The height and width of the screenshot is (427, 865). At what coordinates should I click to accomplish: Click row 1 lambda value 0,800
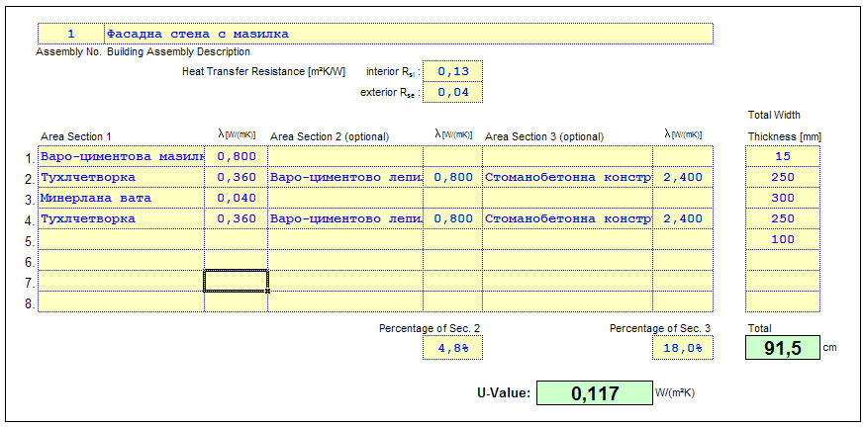(236, 156)
